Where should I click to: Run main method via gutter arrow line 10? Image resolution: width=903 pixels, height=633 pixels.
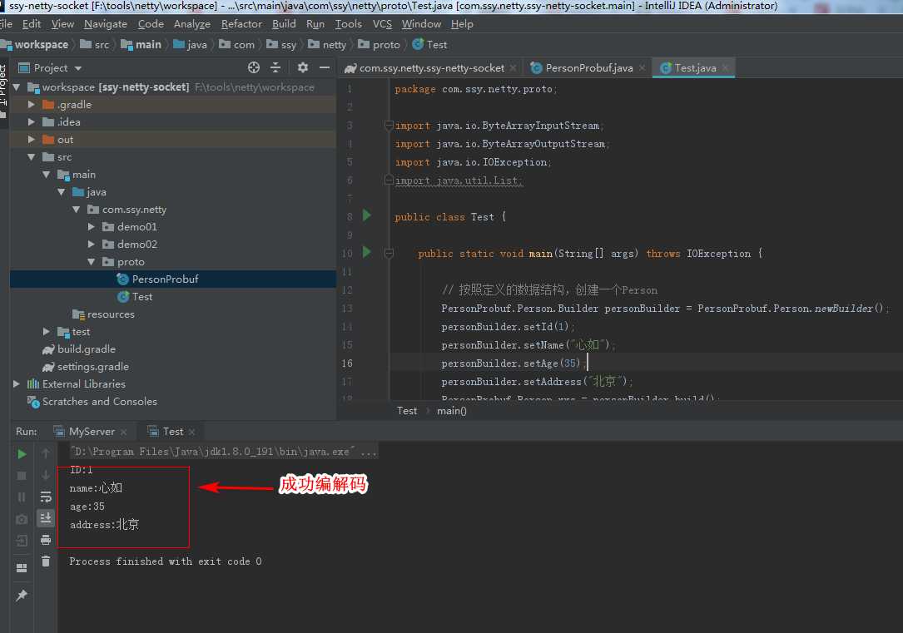(x=367, y=252)
